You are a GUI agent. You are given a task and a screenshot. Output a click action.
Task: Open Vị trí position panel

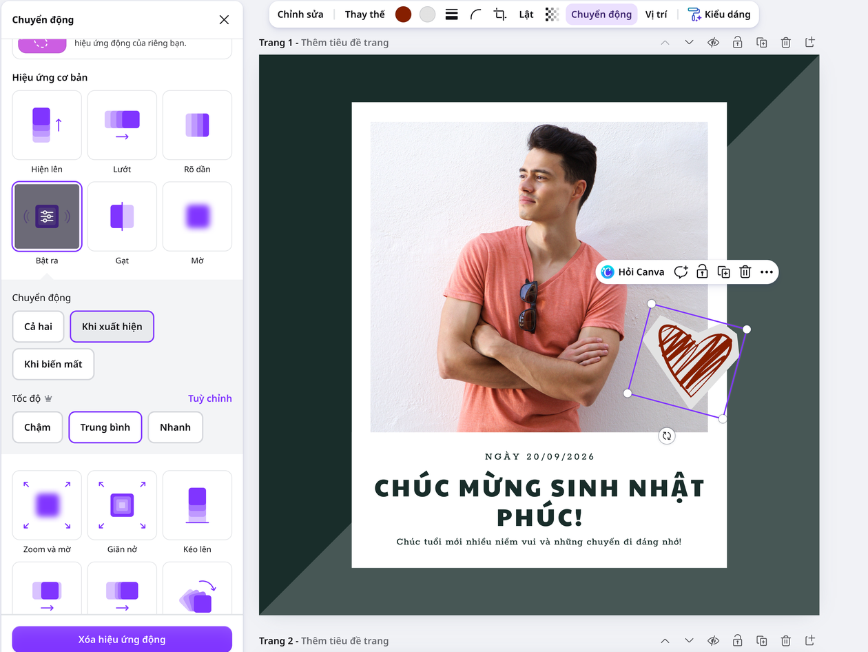pos(656,14)
